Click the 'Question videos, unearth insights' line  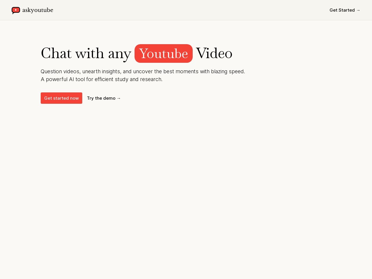[x=143, y=71]
